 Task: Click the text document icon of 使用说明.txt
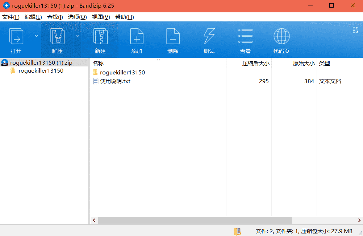coord(95,81)
